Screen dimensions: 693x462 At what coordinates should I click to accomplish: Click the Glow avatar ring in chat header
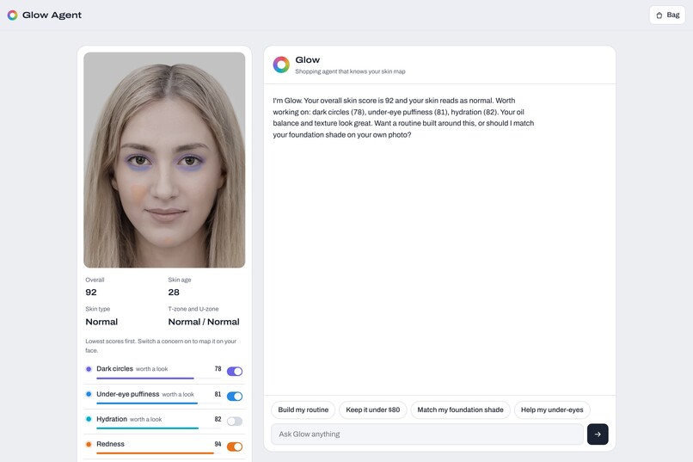[281, 65]
